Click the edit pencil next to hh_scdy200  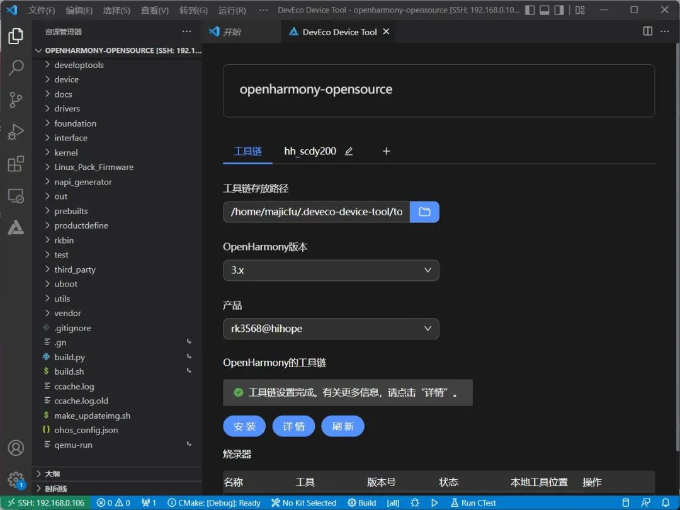(x=349, y=151)
